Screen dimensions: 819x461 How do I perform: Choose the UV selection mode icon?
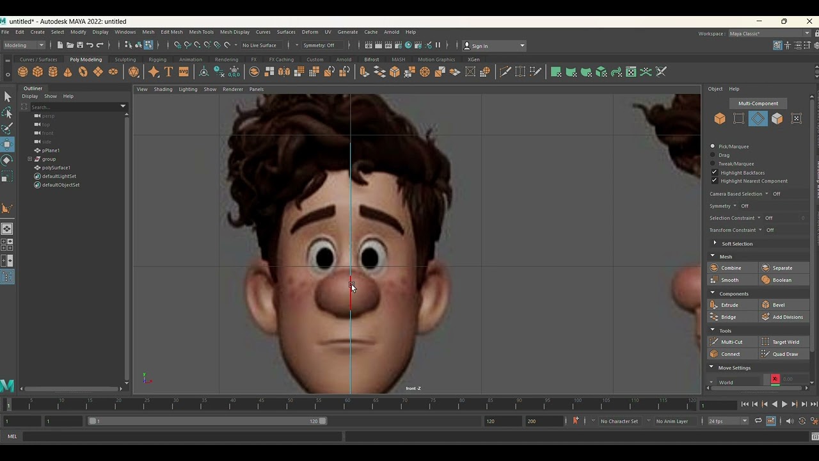(x=796, y=118)
